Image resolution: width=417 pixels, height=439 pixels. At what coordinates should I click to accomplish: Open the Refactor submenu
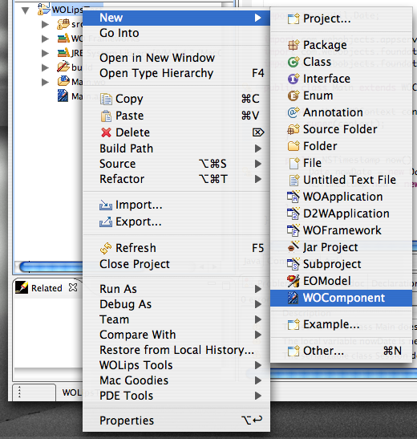click(176, 179)
